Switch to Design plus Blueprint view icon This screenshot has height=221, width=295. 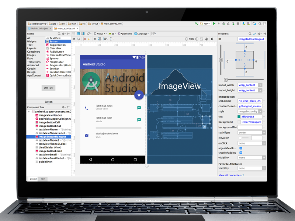pos(83,34)
